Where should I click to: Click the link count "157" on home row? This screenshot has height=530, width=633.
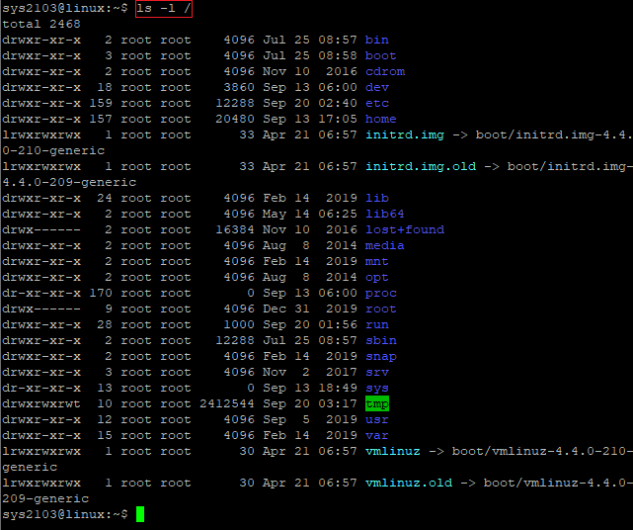coord(101,119)
